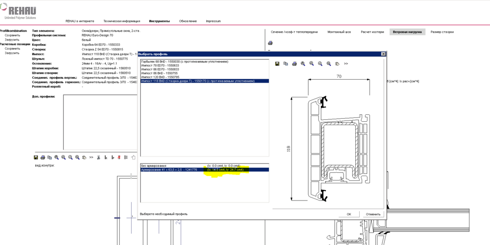Confirm the profile selection with OK

coord(349,214)
